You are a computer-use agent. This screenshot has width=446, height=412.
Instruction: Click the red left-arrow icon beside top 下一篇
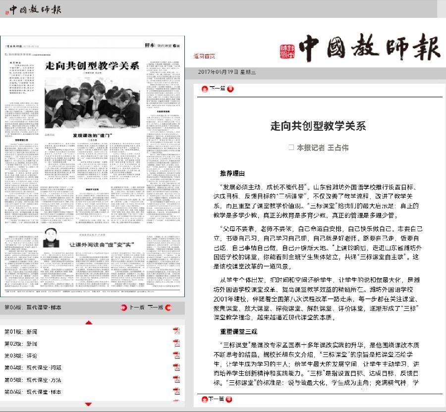205,89
